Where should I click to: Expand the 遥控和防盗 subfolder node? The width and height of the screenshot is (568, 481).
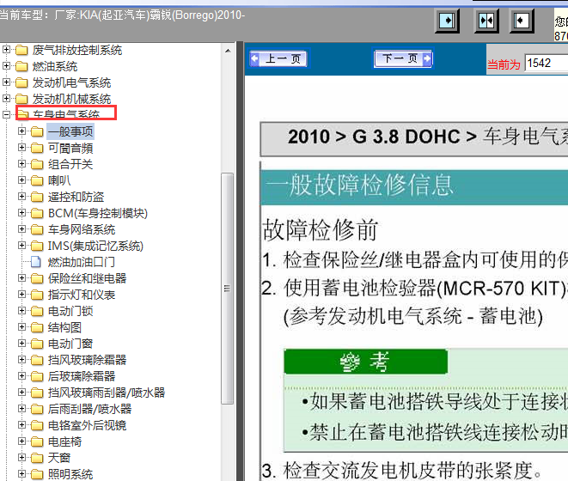click(22, 197)
